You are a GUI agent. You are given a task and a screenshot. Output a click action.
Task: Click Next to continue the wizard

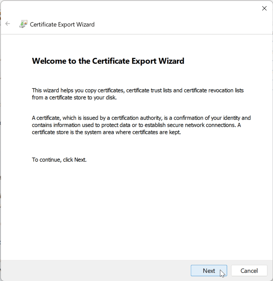pyautogui.click(x=209, y=271)
